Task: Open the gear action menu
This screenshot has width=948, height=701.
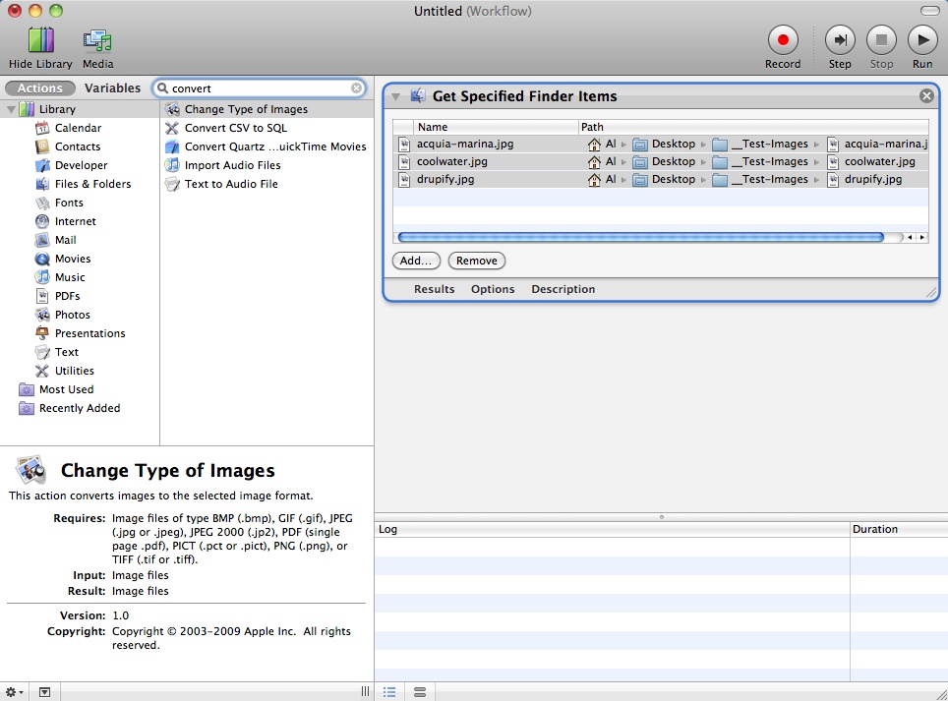Action: click(11, 692)
